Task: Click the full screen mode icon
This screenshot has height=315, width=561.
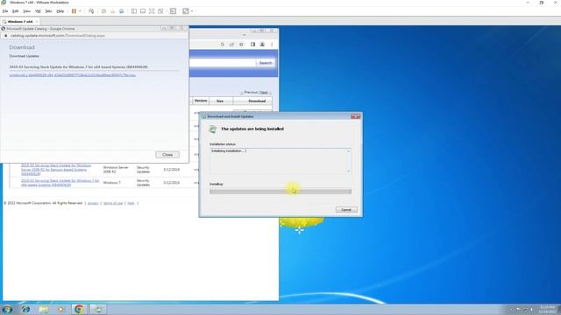Action: 152,11
